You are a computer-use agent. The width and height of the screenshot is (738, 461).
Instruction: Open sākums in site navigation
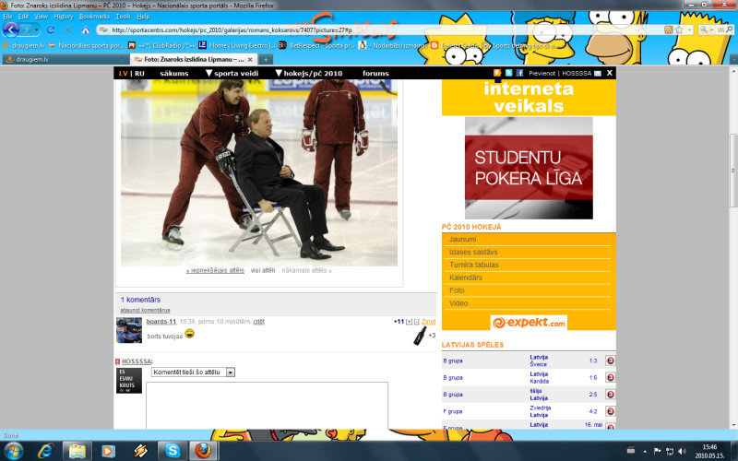[174, 74]
